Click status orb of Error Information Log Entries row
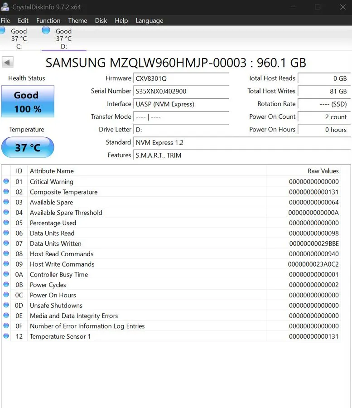Screen dimensions: 352x408 [6, 325]
